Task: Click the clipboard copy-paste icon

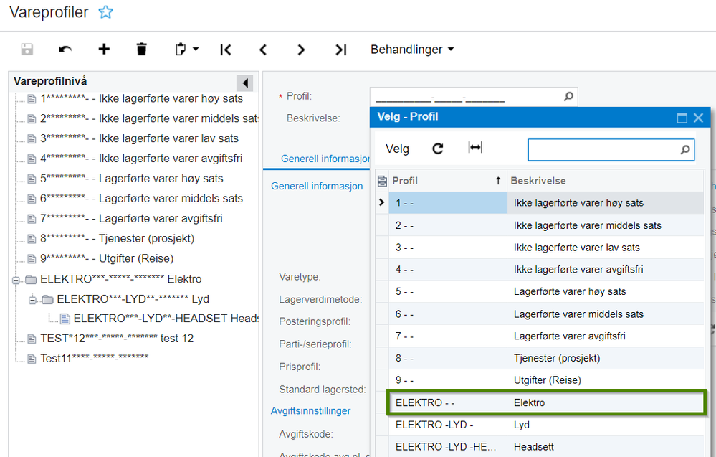Action: point(181,49)
